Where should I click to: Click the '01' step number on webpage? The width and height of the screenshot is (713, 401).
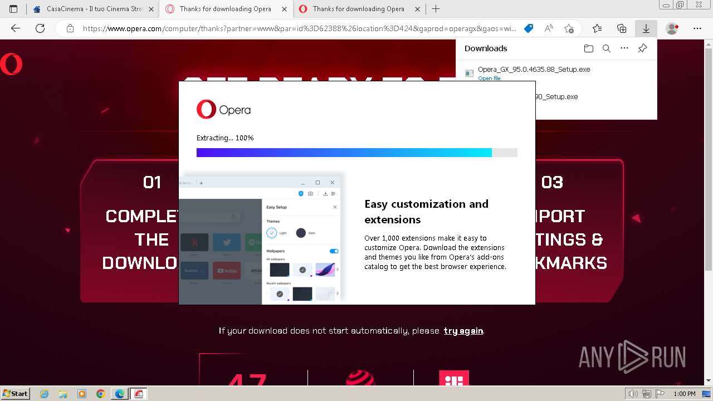click(152, 182)
